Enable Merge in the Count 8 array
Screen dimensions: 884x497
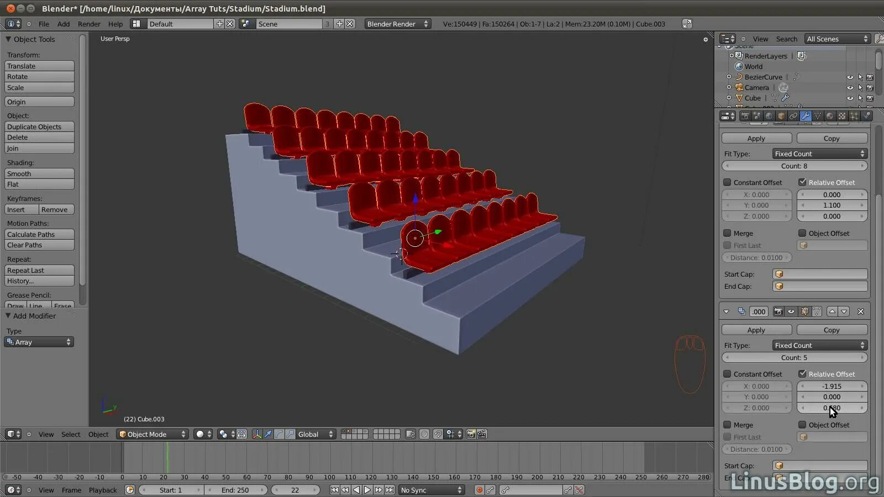[727, 233]
